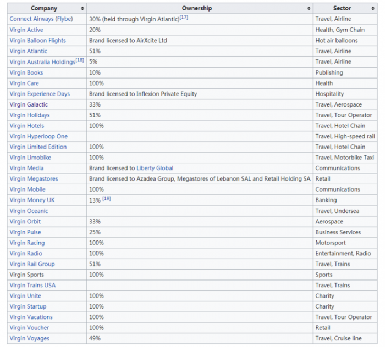Open Virgin Voyages company link
This screenshot has height=347, width=385.
pos(29,339)
